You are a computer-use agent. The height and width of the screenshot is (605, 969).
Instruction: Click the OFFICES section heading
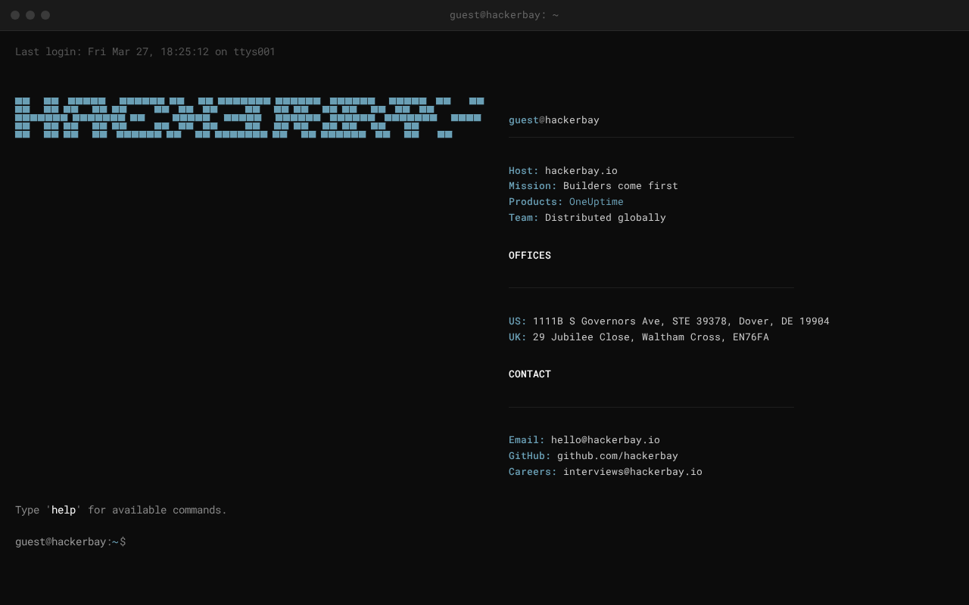(530, 256)
